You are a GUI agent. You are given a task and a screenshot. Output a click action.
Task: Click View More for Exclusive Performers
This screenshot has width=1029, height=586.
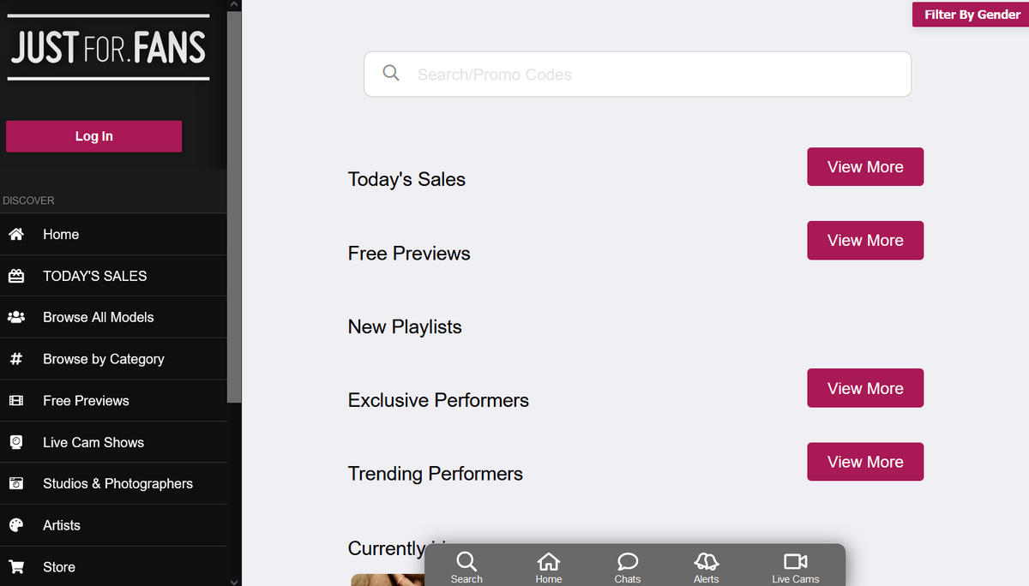865,388
